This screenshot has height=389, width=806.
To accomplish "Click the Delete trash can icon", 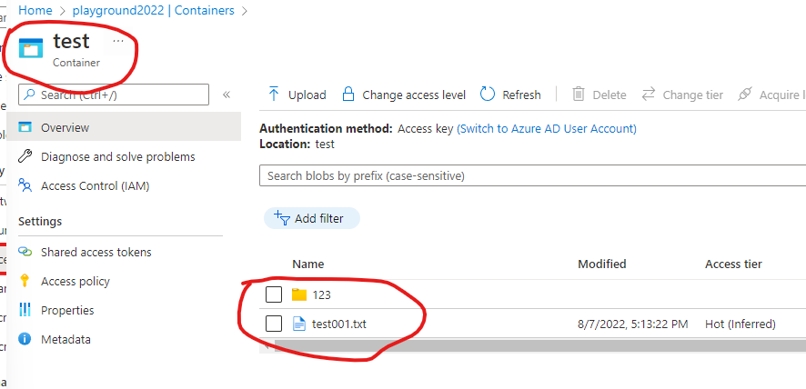I will pos(579,94).
